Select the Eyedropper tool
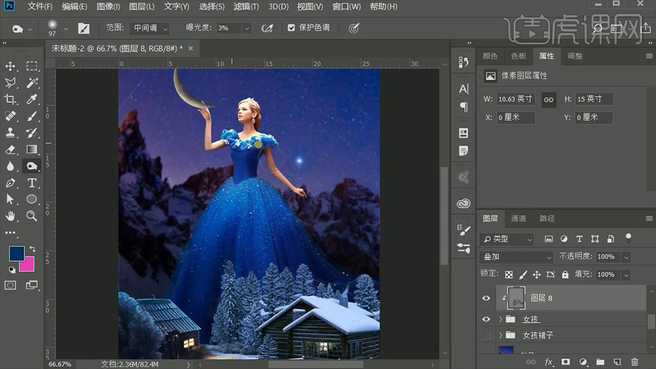 pos(32,99)
